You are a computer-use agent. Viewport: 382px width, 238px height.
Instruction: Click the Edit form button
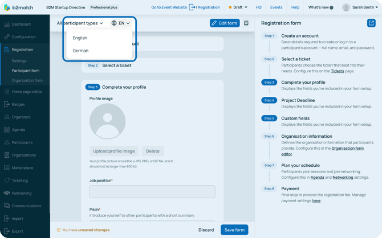pos(225,23)
